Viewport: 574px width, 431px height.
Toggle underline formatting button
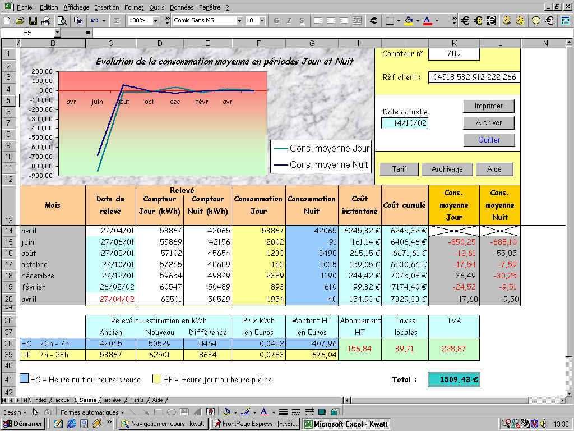[x=302, y=21]
